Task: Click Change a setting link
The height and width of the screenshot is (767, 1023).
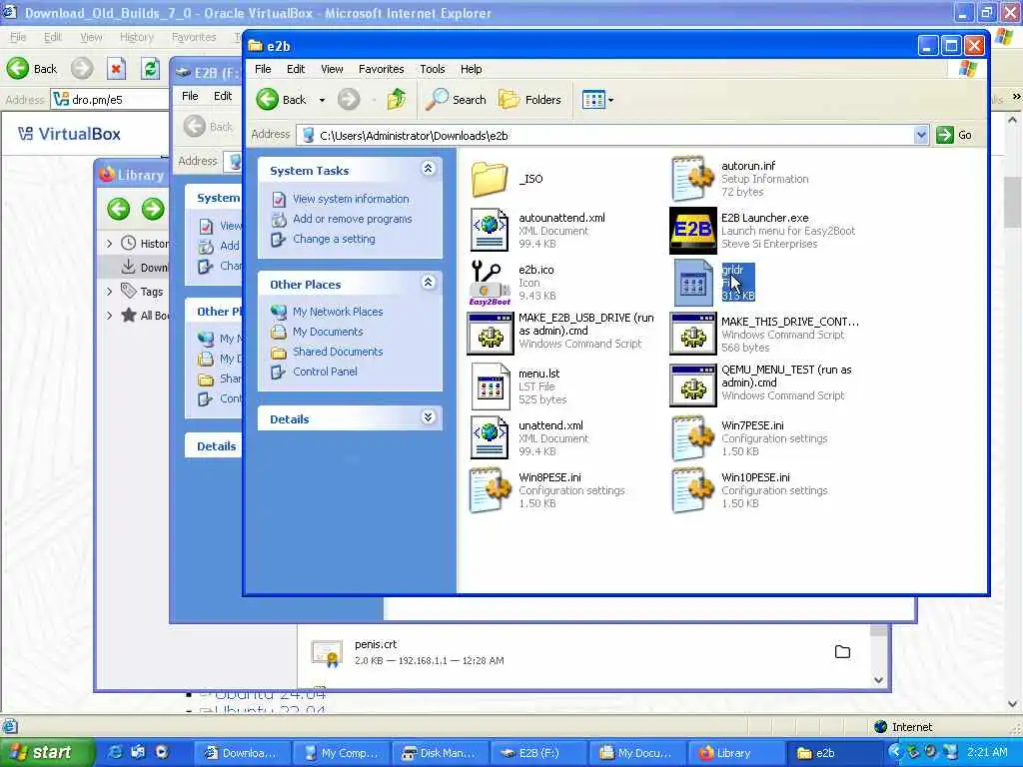Action: point(334,239)
